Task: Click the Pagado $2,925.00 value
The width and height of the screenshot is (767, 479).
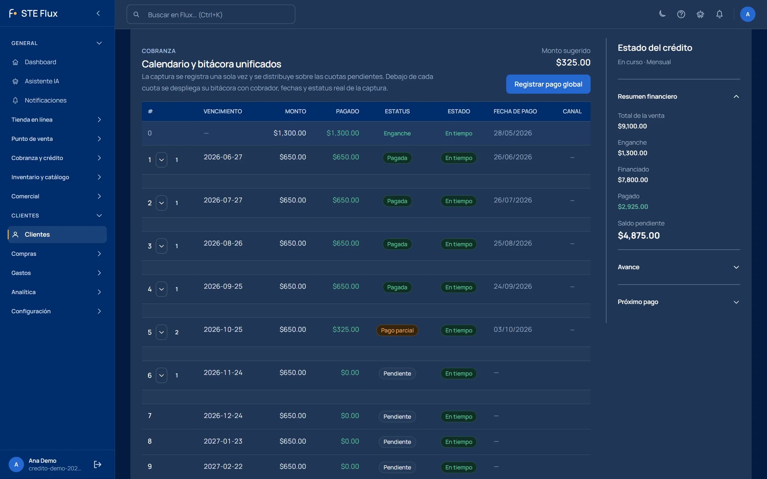Action: click(633, 207)
